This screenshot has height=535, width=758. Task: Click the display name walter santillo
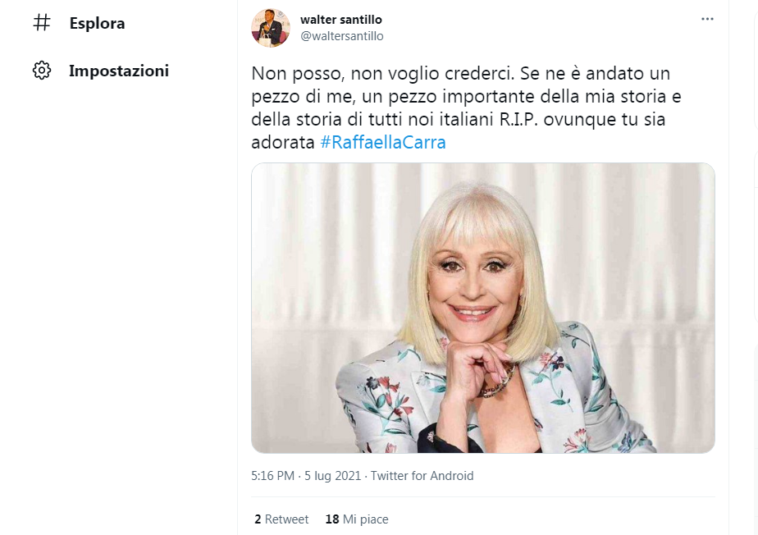tap(341, 19)
